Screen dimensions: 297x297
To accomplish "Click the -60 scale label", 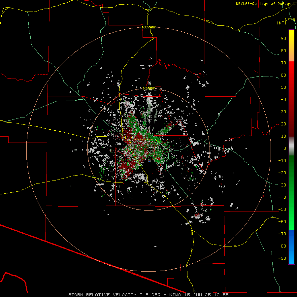I will click(x=282, y=222).
